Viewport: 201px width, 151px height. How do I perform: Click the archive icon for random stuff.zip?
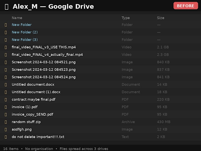pos(6,122)
